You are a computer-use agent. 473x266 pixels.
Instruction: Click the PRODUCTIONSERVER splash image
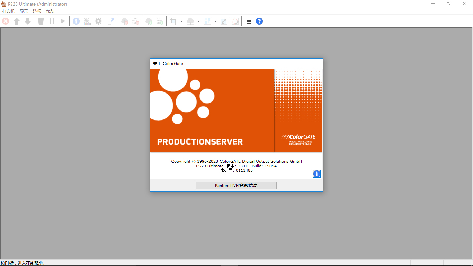click(236, 110)
